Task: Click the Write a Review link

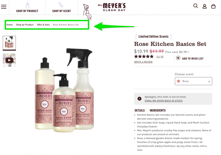Action: click(x=143, y=62)
